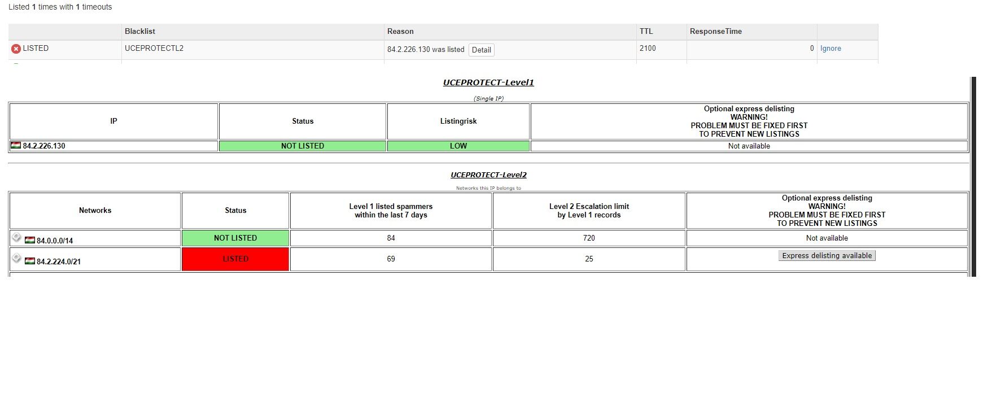This screenshot has height=401, width=988.
Task: Select the UCEPROTECT-Level1 heading
Action: 488,82
